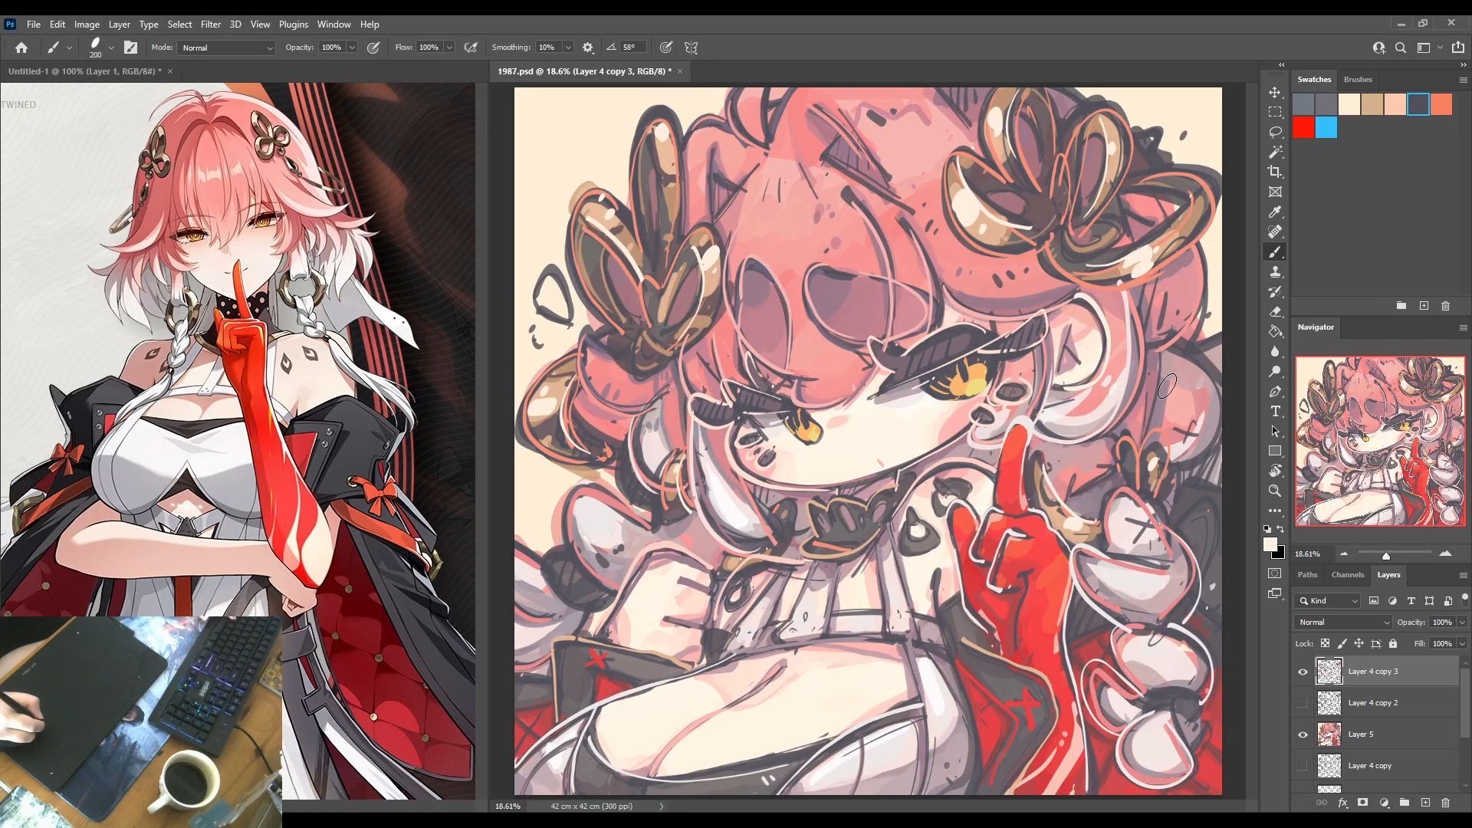The width and height of the screenshot is (1472, 828).
Task: Toggle lock transparent pixels
Action: tap(1325, 644)
